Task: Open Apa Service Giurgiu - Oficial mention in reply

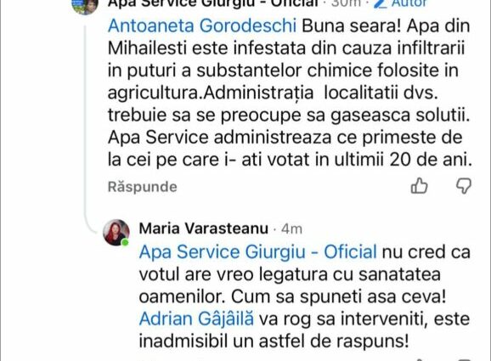Action: click(x=257, y=252)
